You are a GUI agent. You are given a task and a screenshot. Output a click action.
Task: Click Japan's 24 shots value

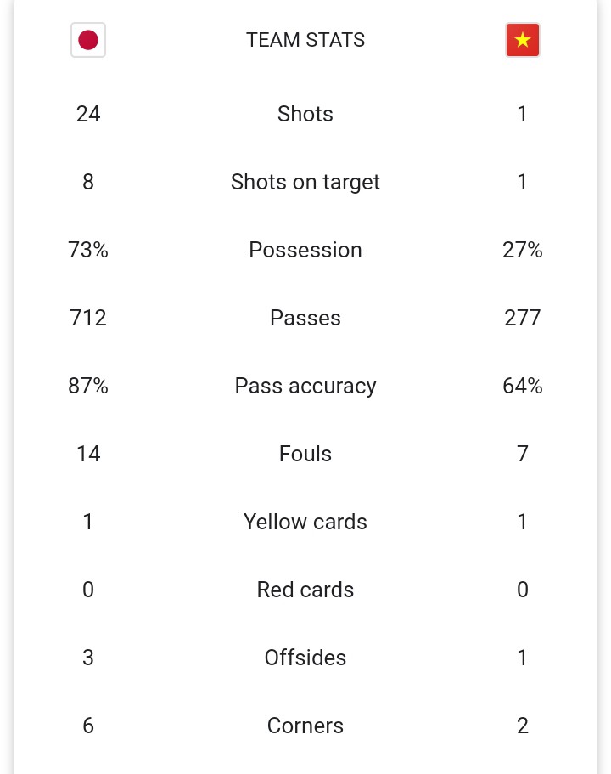point(88,114)
